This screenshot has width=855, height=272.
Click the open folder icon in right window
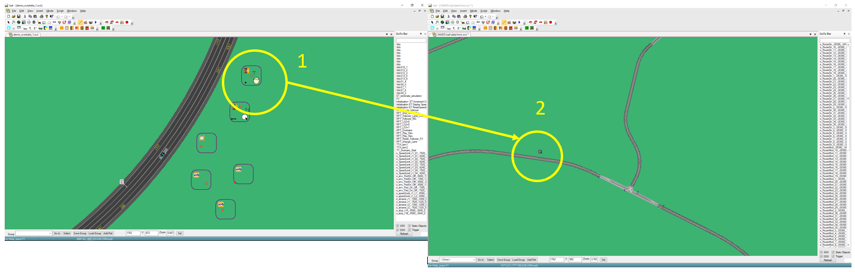[x=437, y=16]
